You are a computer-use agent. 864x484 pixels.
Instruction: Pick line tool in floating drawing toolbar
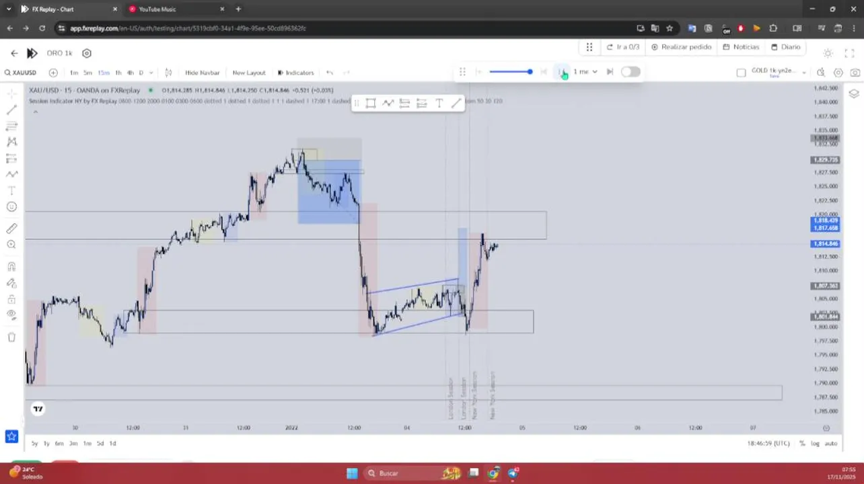pos(456,103)
